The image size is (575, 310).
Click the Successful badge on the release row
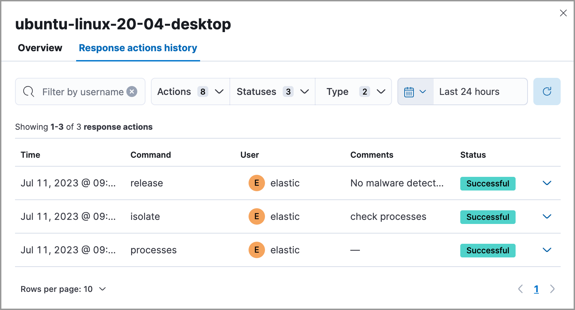tap(488, 183)
